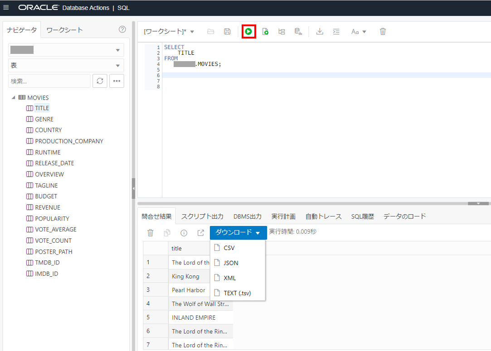Run the SQL statement with the green play icon
The image size is (491, 351).
coord(248,31)
